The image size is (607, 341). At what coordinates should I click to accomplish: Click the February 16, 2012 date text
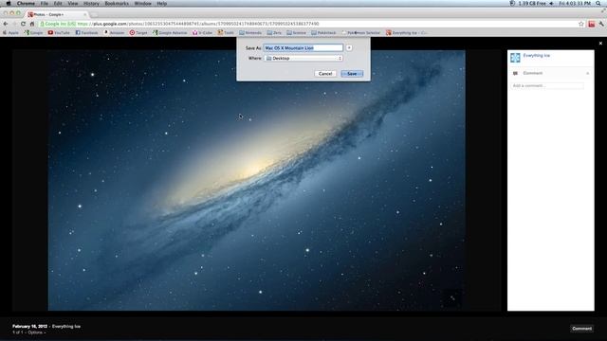point(29,326)
